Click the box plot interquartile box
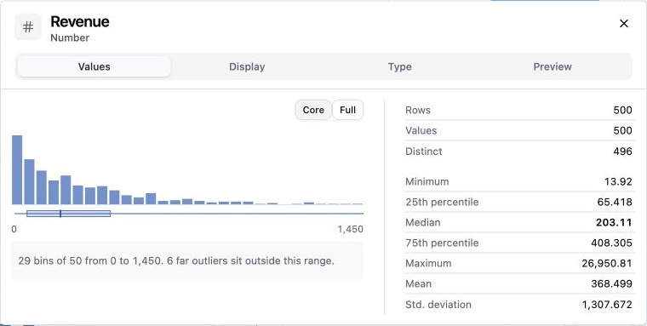The image size is (647, 326). pyautogui.click(x=68, y=214)
